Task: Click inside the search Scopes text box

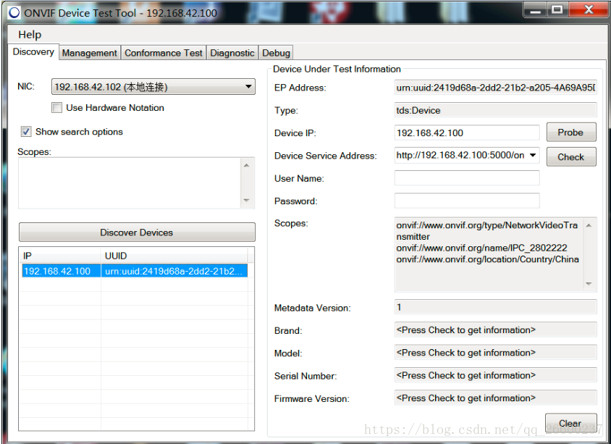Action: 130,183
